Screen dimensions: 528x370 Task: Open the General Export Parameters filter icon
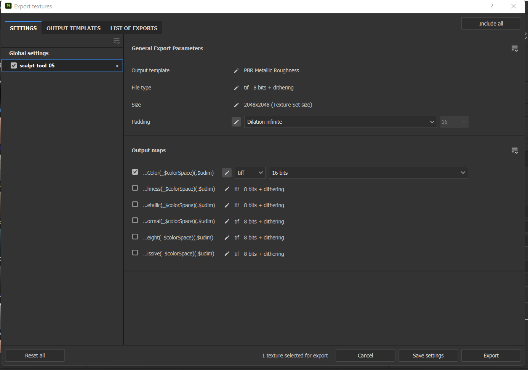click(515, 48)
